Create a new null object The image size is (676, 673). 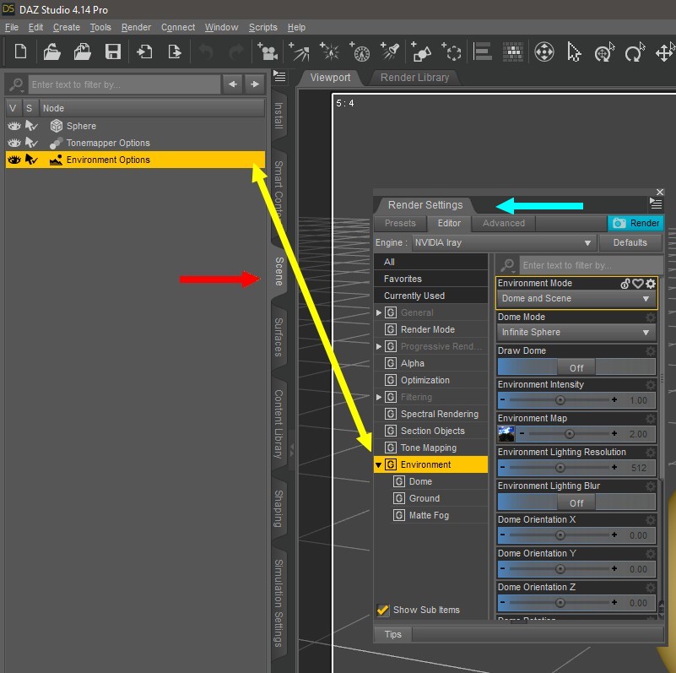[452, 52]
